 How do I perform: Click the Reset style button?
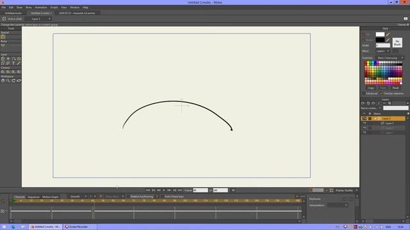pyautogui.click(x=395, y=88)
